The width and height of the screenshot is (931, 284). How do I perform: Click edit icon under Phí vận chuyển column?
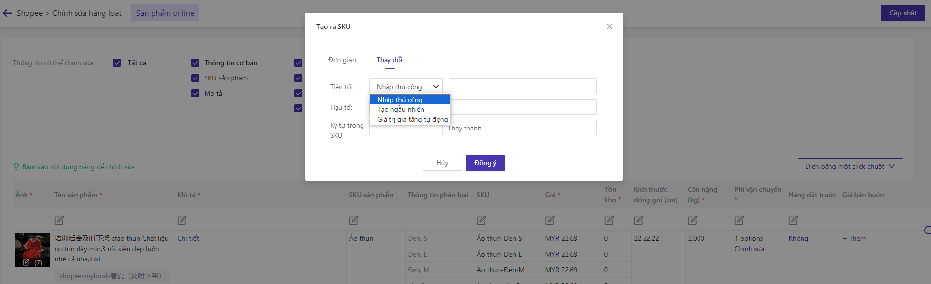(x=739, y=220)
